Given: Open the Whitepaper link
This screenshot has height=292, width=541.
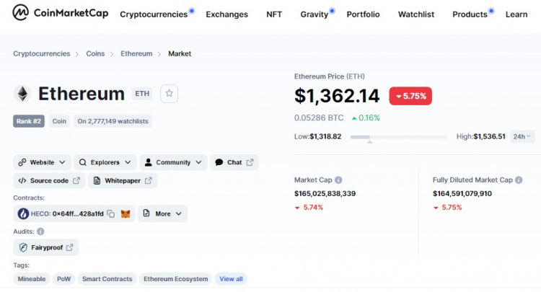Looking at the screenshot, I should click(123, 180).
